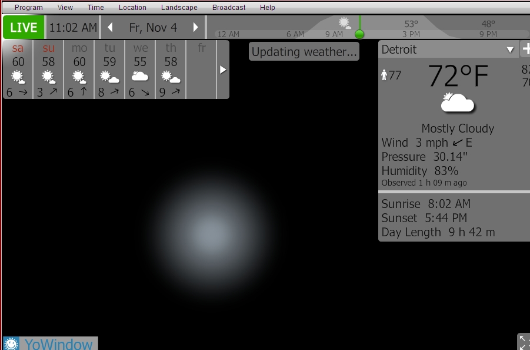
Task: Click the Fr, Nov 4 date label
Action: [x=153, y=28]
